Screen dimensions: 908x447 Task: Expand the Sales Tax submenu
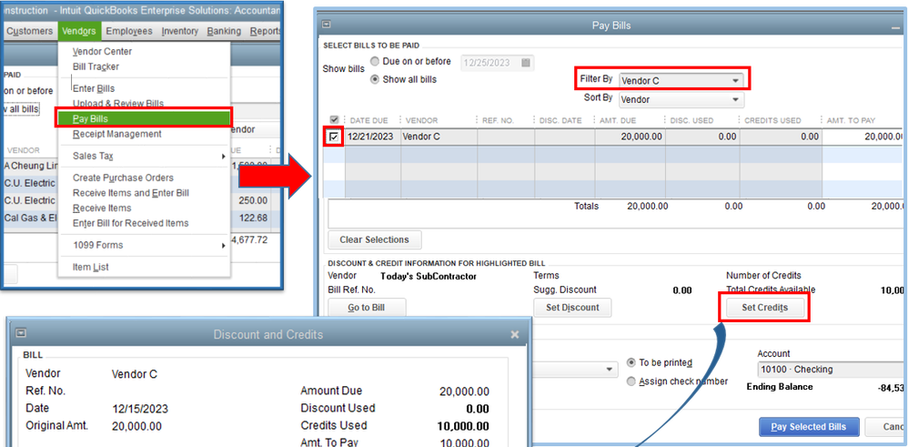click(144, 156)
